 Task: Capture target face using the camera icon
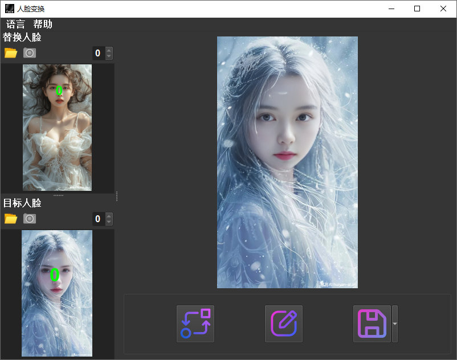(x=29, y=219)
